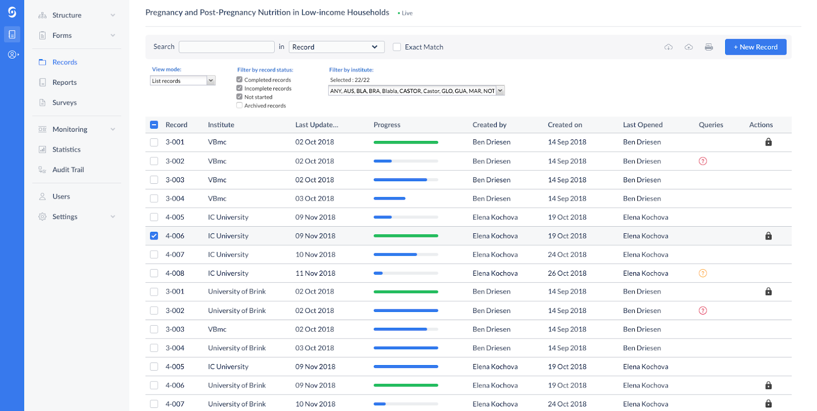Click the Settings gear icon
This screenshot has width=817, height=411.
click(x=42, y=216)
